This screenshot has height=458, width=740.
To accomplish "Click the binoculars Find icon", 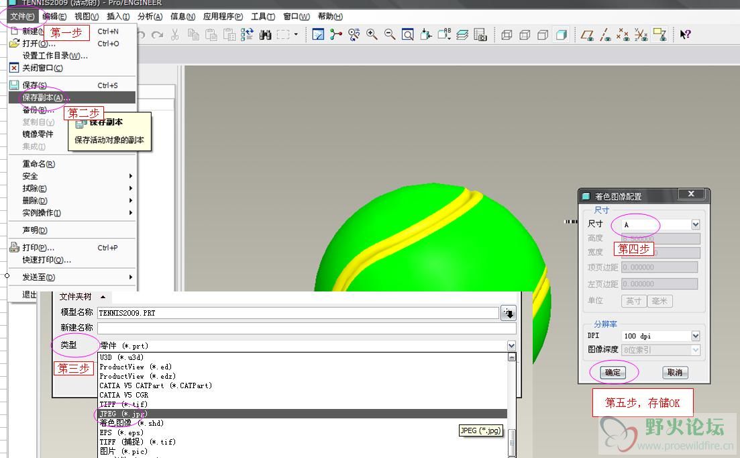I will [266, 35].
